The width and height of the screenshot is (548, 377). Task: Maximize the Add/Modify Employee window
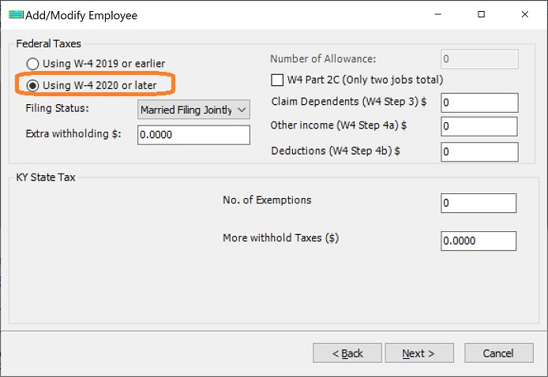click(x=482, y=14)
